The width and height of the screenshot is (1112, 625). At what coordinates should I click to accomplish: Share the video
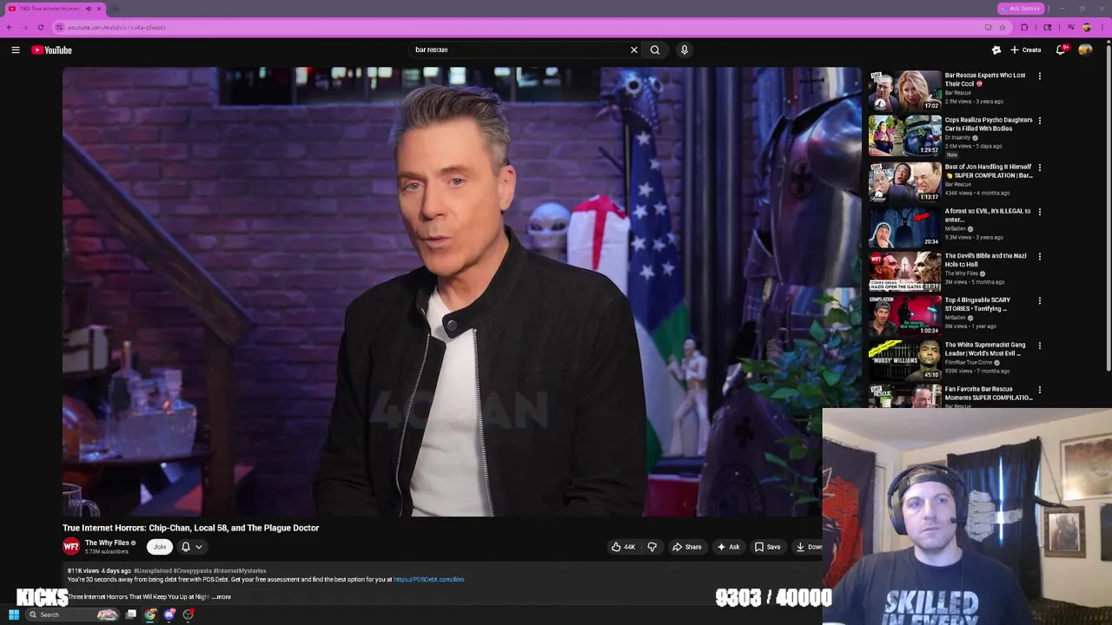pos(686,547)
